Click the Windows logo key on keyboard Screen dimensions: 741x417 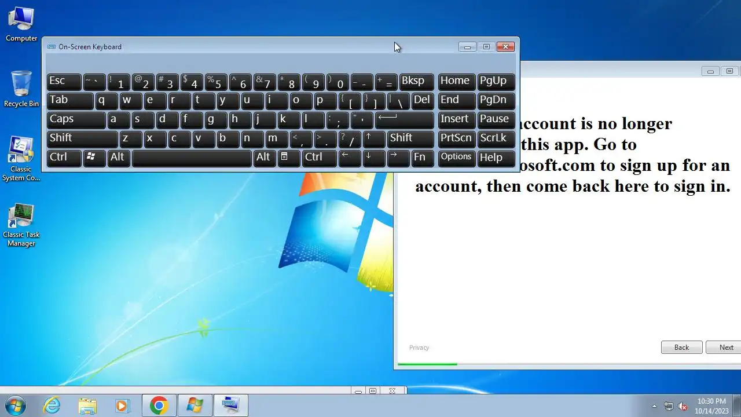[x=94, y=158]
